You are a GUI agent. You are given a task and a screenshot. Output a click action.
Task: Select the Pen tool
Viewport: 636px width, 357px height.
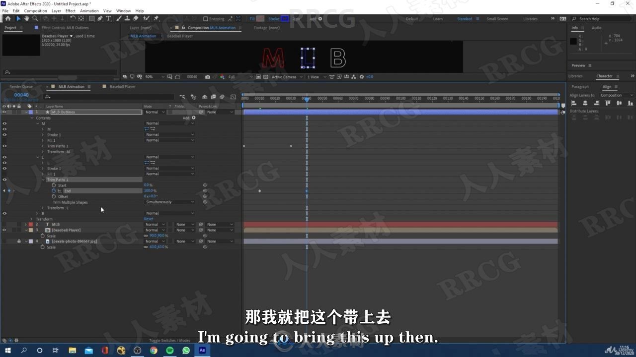click(100, 18)
